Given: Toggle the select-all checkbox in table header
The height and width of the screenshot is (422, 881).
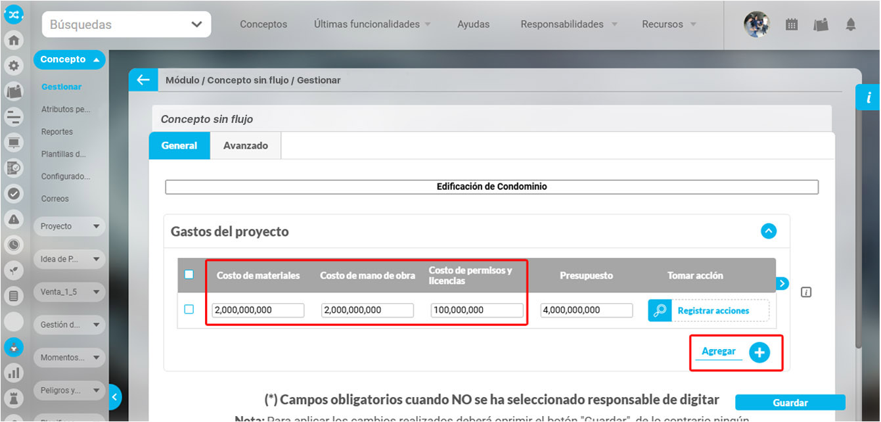Looking at the screenshot, I should tap(189, 275).
